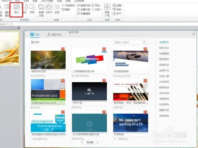Click the 目录 table of contents icon
The image size is (198, 148).
57,9
